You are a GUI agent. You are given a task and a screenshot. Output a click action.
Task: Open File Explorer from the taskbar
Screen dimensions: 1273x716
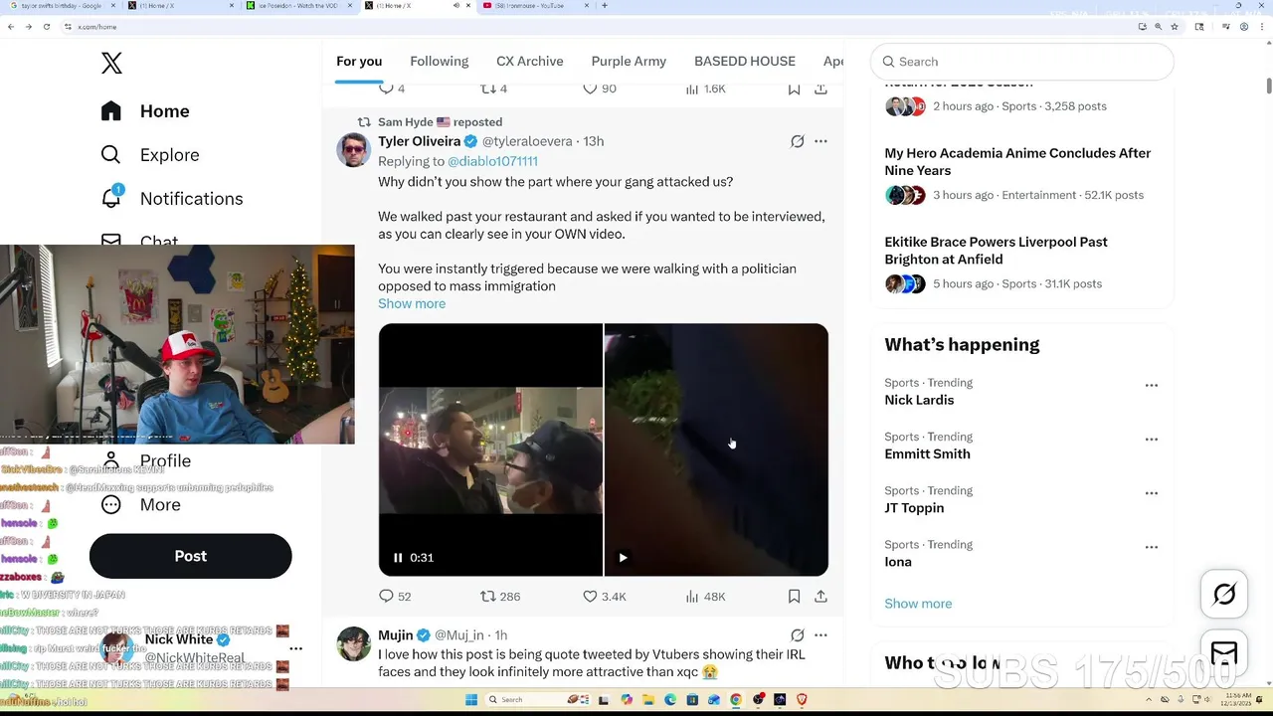point(648,700)
